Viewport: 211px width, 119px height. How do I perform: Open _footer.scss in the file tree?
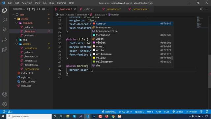pyautogui.click(x=31, y=60)
